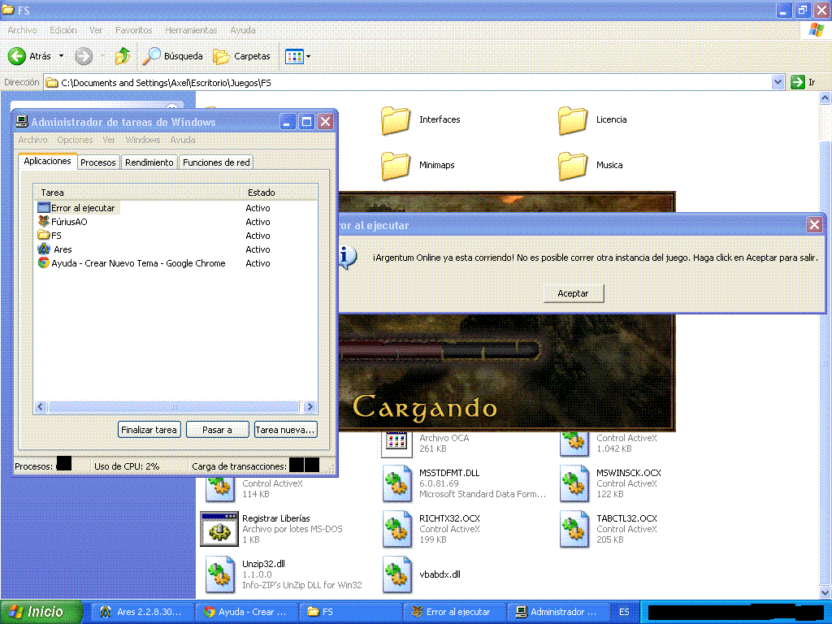The height and width of the screenshot is (624, 832).
Task: Click the Cargando loading progress bar
Action: [x=440, y=350]
